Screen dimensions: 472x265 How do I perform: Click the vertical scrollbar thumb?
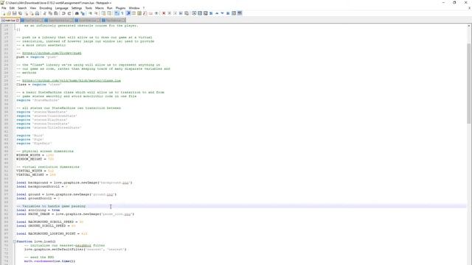(x=469, y=83)
